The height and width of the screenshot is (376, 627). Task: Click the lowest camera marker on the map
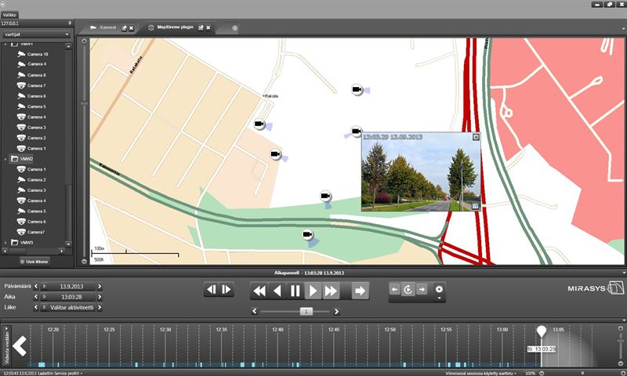click(308, 234)
